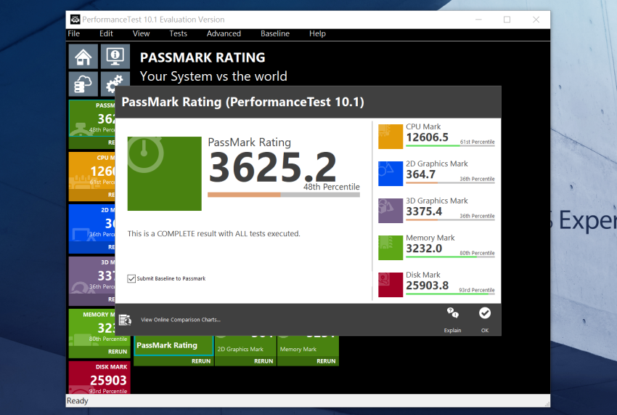Click the 3D Graphics Mark value 3375.4
The height and width of the screenshot is (415, 617).
(x=424, y=211)
